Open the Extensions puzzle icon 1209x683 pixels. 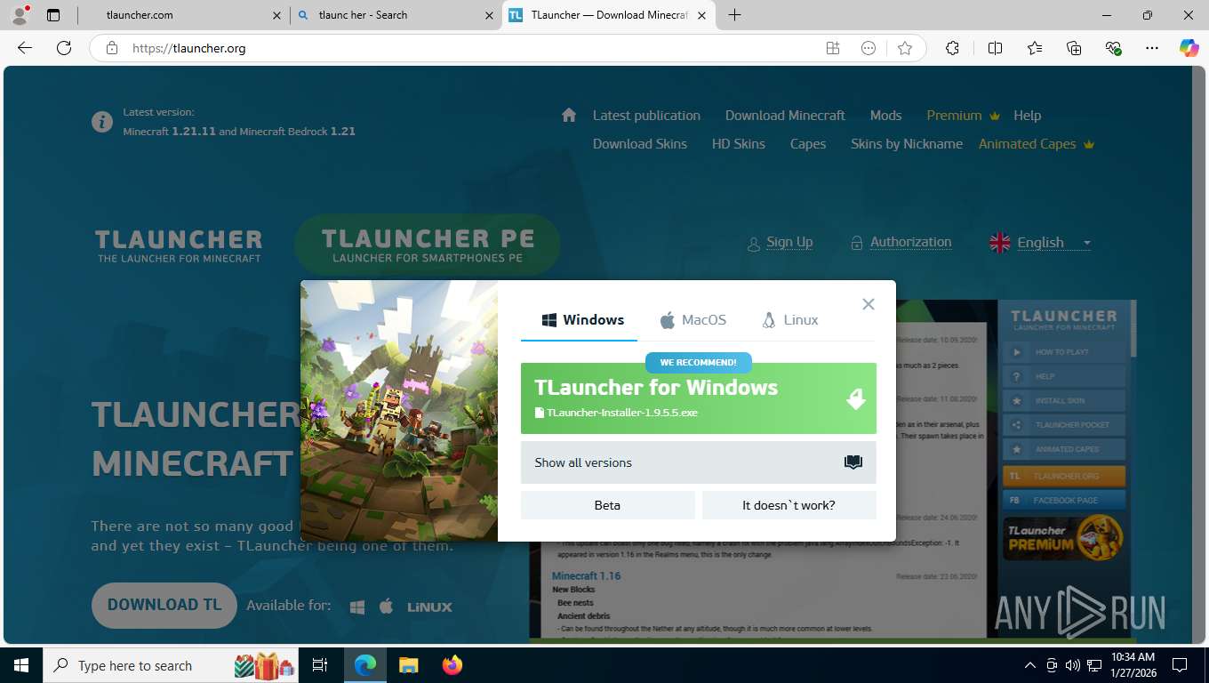[952, 48]
